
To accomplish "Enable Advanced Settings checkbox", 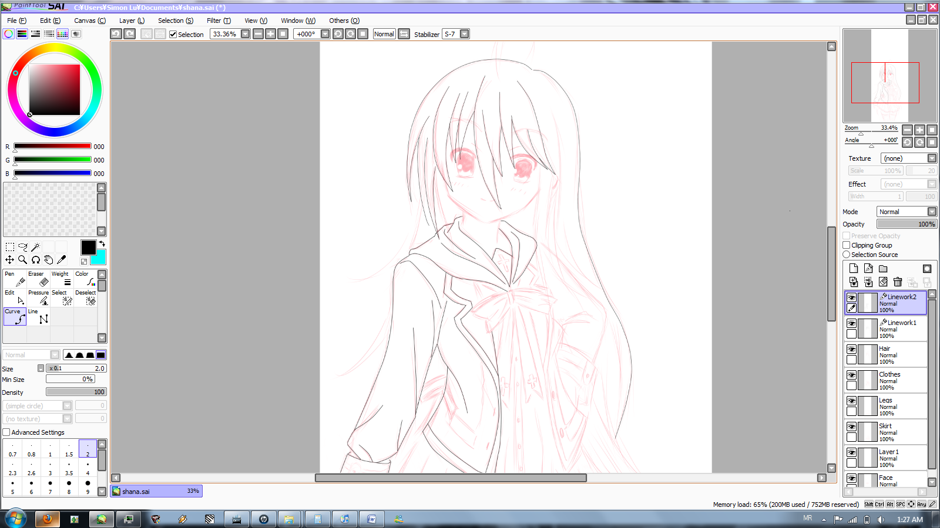I will [6, 432].
